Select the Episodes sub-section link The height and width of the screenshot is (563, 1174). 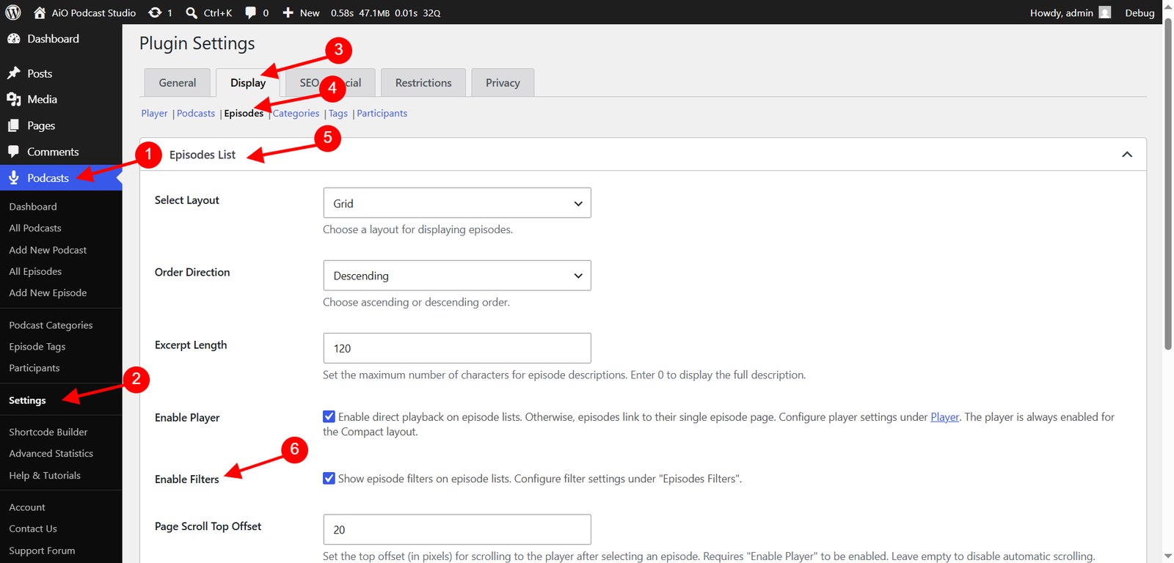pos(244,113)
